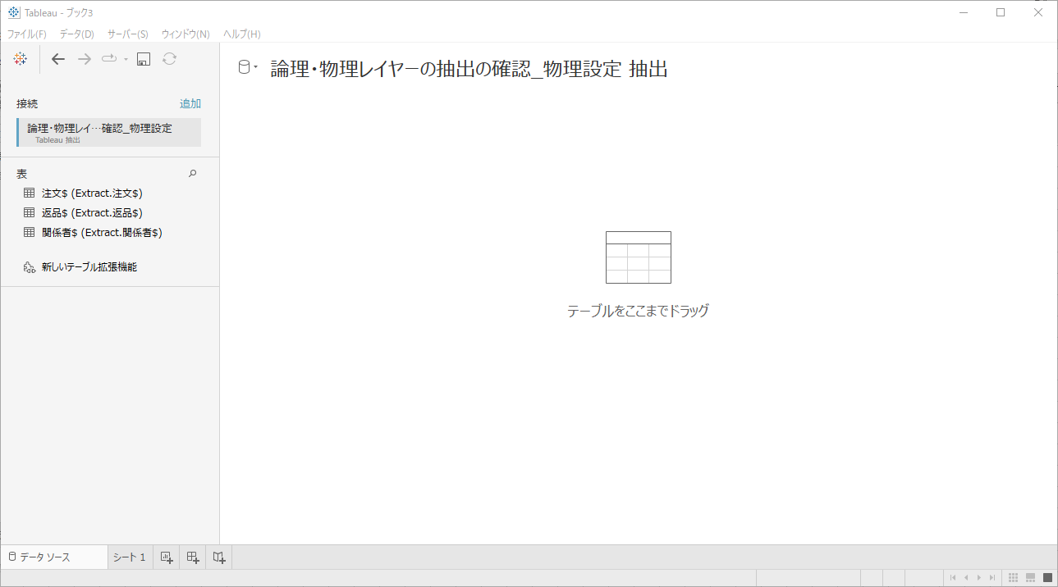Viewport: 1058px width, 587px height.
Task: Switch to the シート 1 tab
Action: click(x=130, y=557)
